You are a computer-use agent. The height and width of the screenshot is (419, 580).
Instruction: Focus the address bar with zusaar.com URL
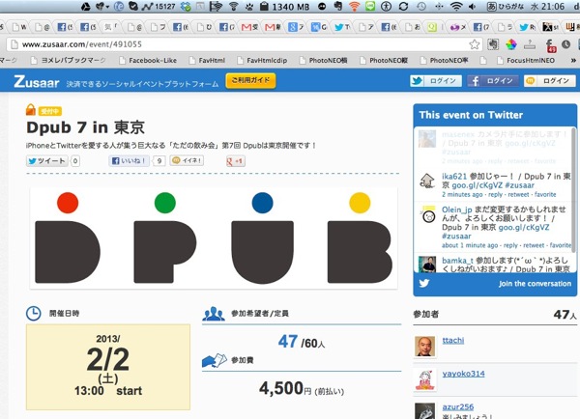pos(245,44)
